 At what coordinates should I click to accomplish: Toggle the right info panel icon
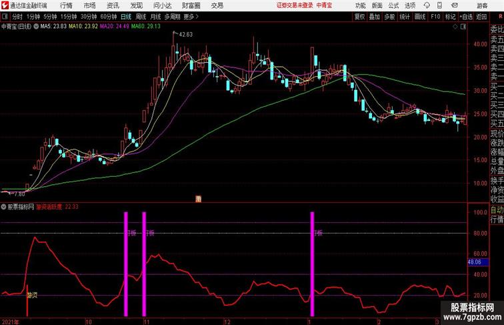pos(463,27)
